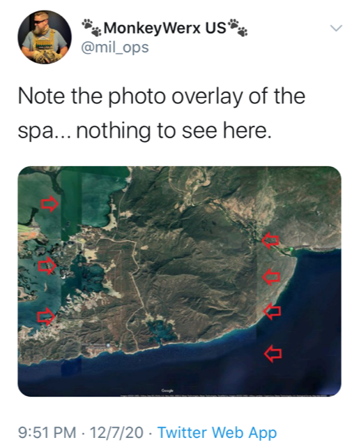Click the paw prints emoji before MonkeyWerx

[x=92, y=28]
